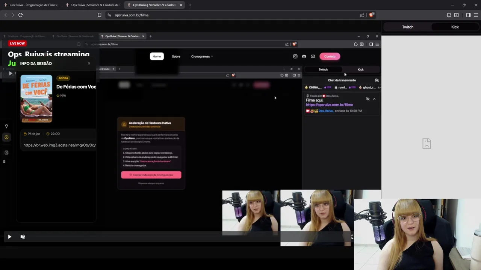
Task: Select the Kick tab inside the streamed page
Action: (360, 69)
